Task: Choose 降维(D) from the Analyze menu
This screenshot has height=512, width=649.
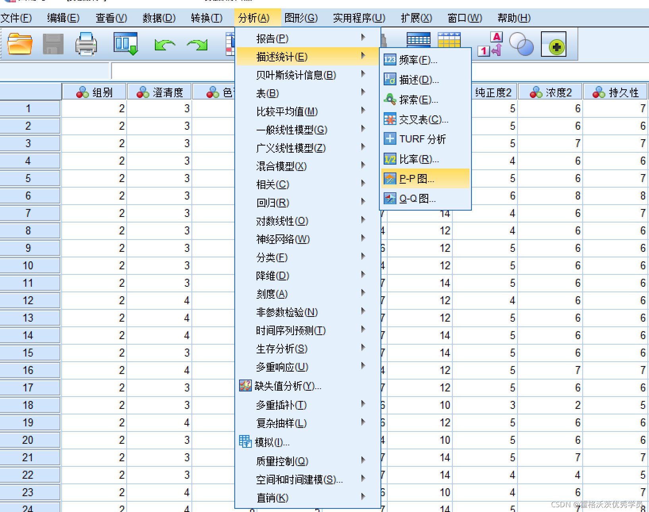Action: click(x=307, y=276)
